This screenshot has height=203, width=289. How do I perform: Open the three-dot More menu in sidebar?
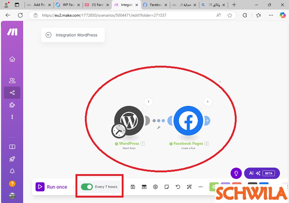[12, 117]
